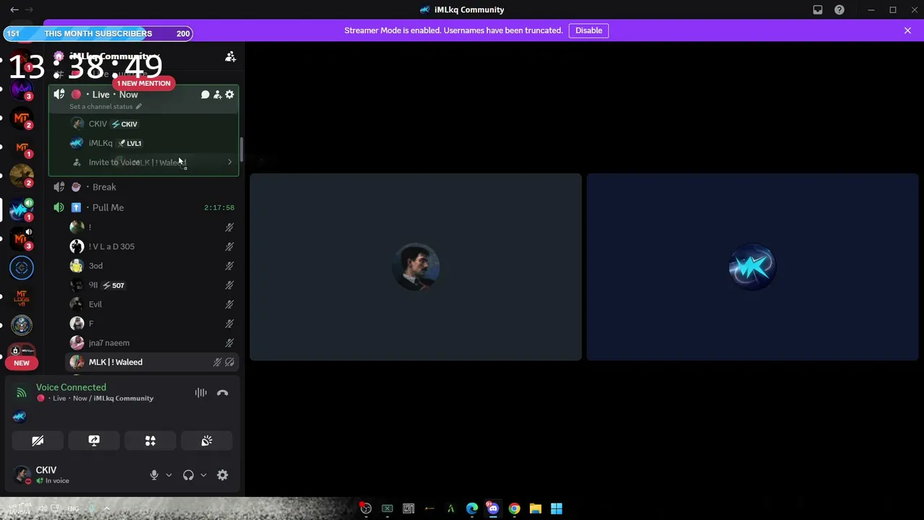Open the Help question mark icon
The image size is (924, 520).
pos(840,10)
